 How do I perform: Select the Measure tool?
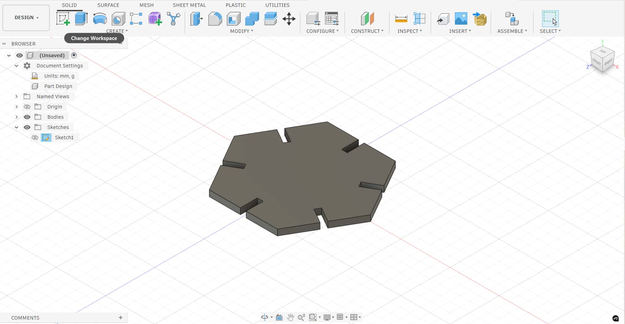tap(401, 18)
